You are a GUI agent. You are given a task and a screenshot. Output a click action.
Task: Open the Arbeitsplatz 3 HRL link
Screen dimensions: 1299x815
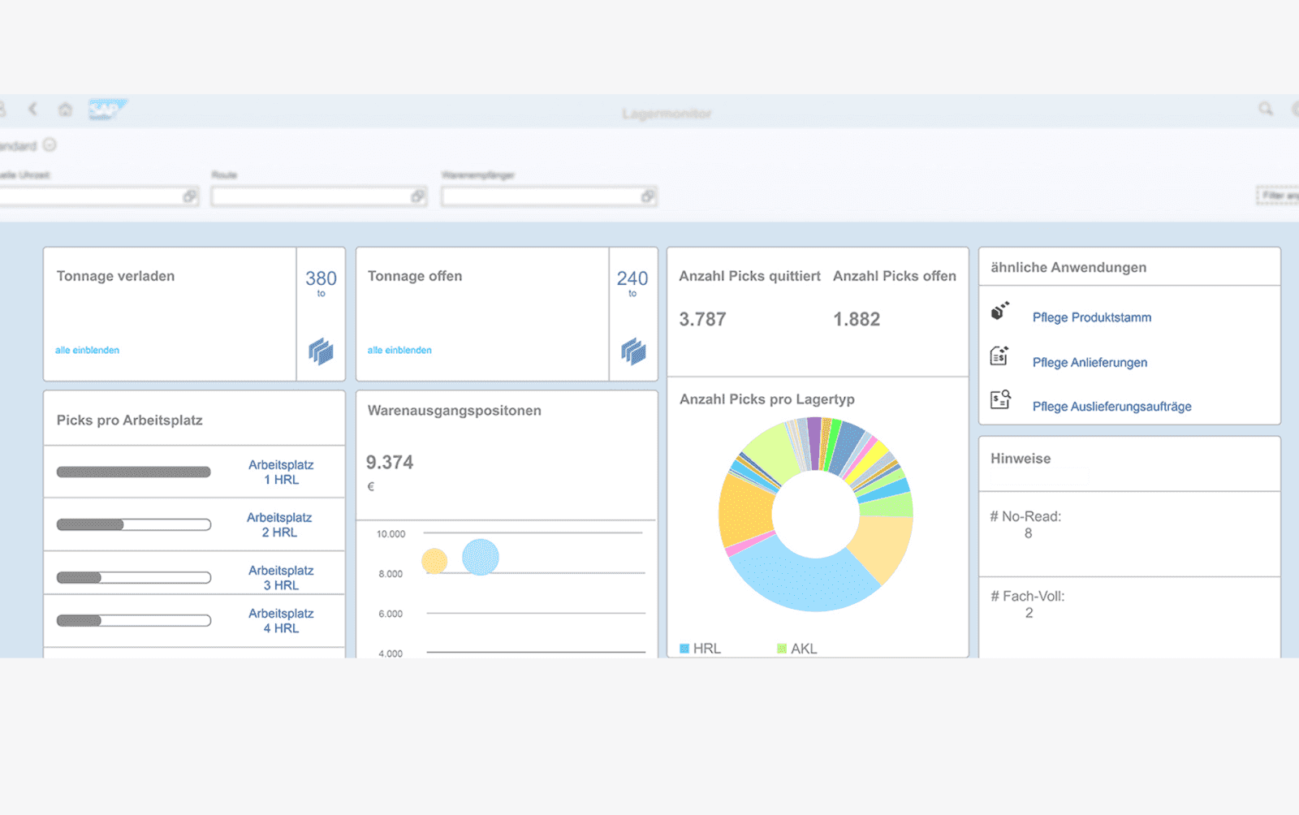[281, 577]
